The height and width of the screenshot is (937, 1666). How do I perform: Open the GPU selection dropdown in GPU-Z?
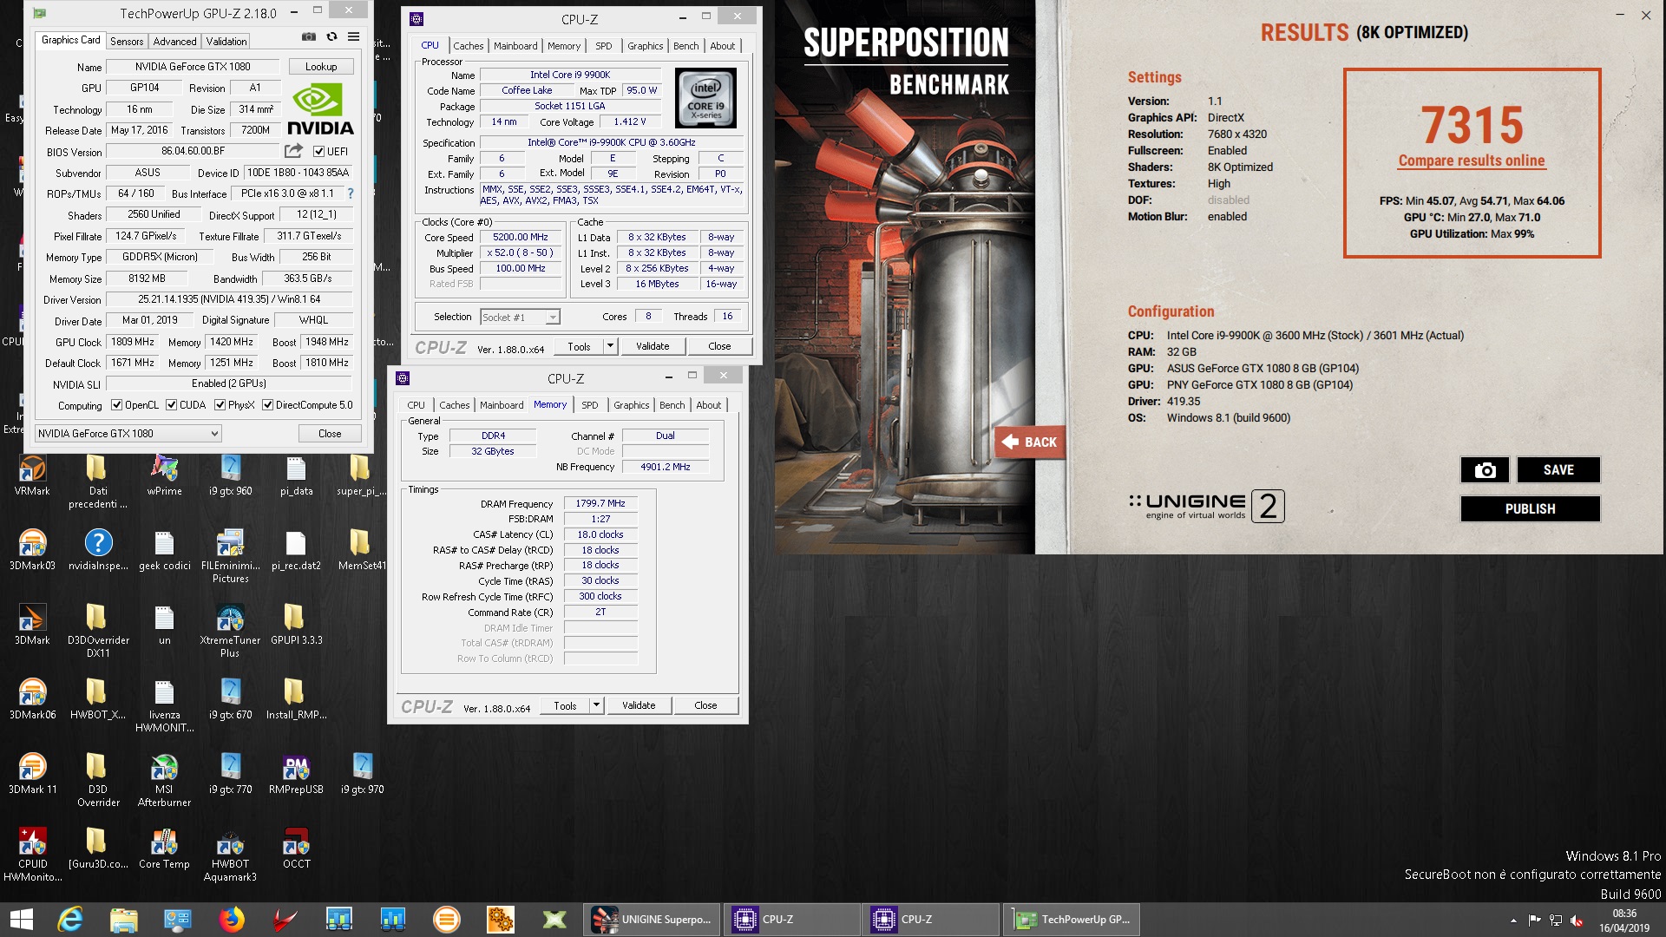point(128,434)
